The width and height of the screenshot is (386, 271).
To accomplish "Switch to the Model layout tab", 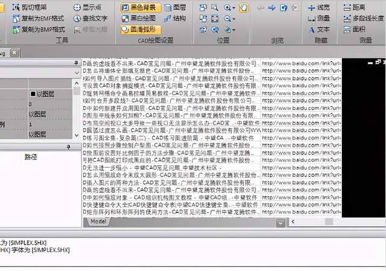I will (98, 222).
